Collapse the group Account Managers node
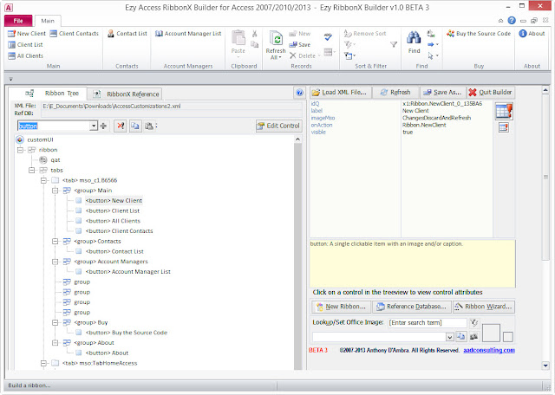 pos(55,262)
